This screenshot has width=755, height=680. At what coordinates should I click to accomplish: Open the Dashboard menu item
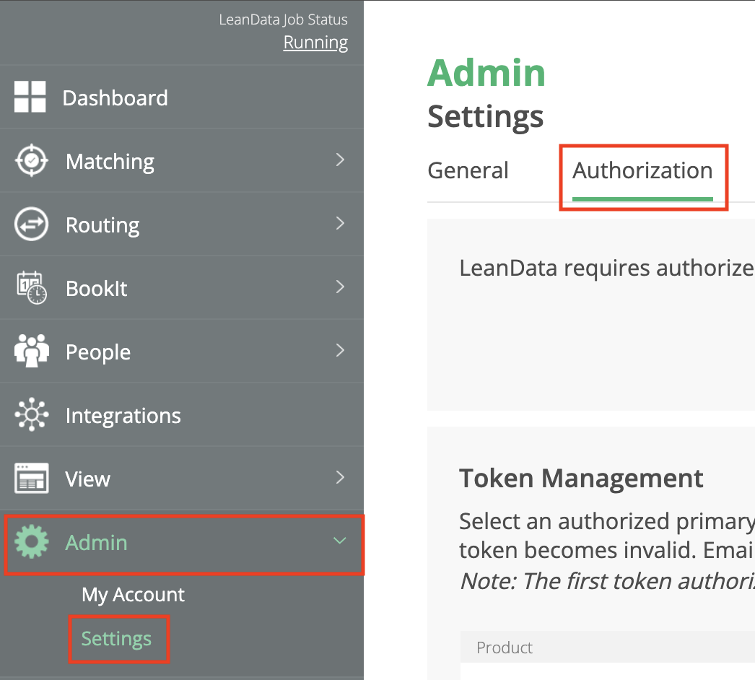pyautogui.click(x=115, y=98)
